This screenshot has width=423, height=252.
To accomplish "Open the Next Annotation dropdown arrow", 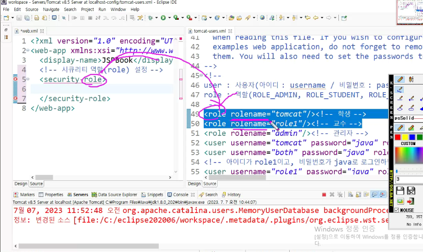I will (288, 18).
